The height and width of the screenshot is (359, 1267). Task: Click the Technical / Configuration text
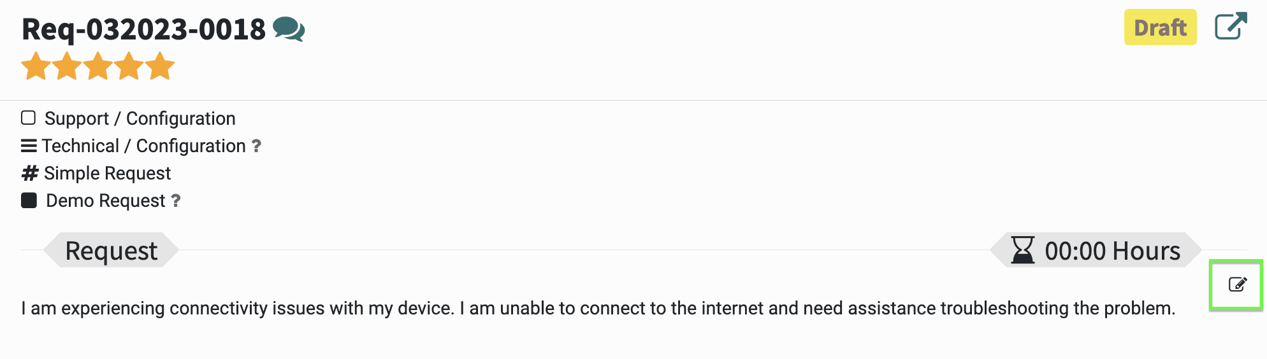pos(144,146)
